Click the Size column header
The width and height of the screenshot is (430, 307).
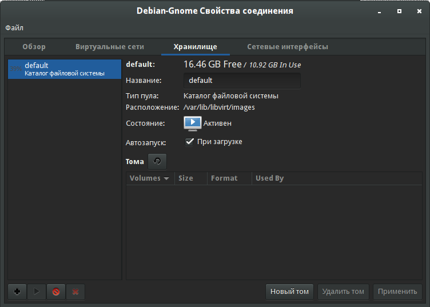click(x=191, y=178)
